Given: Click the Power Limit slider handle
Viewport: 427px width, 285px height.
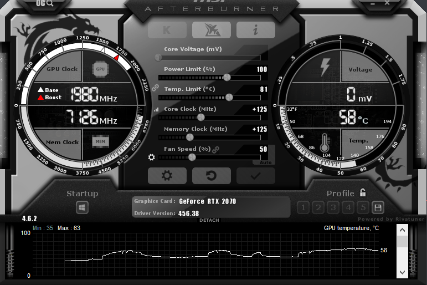Looking at the screenshot, I should coord(227,78).
